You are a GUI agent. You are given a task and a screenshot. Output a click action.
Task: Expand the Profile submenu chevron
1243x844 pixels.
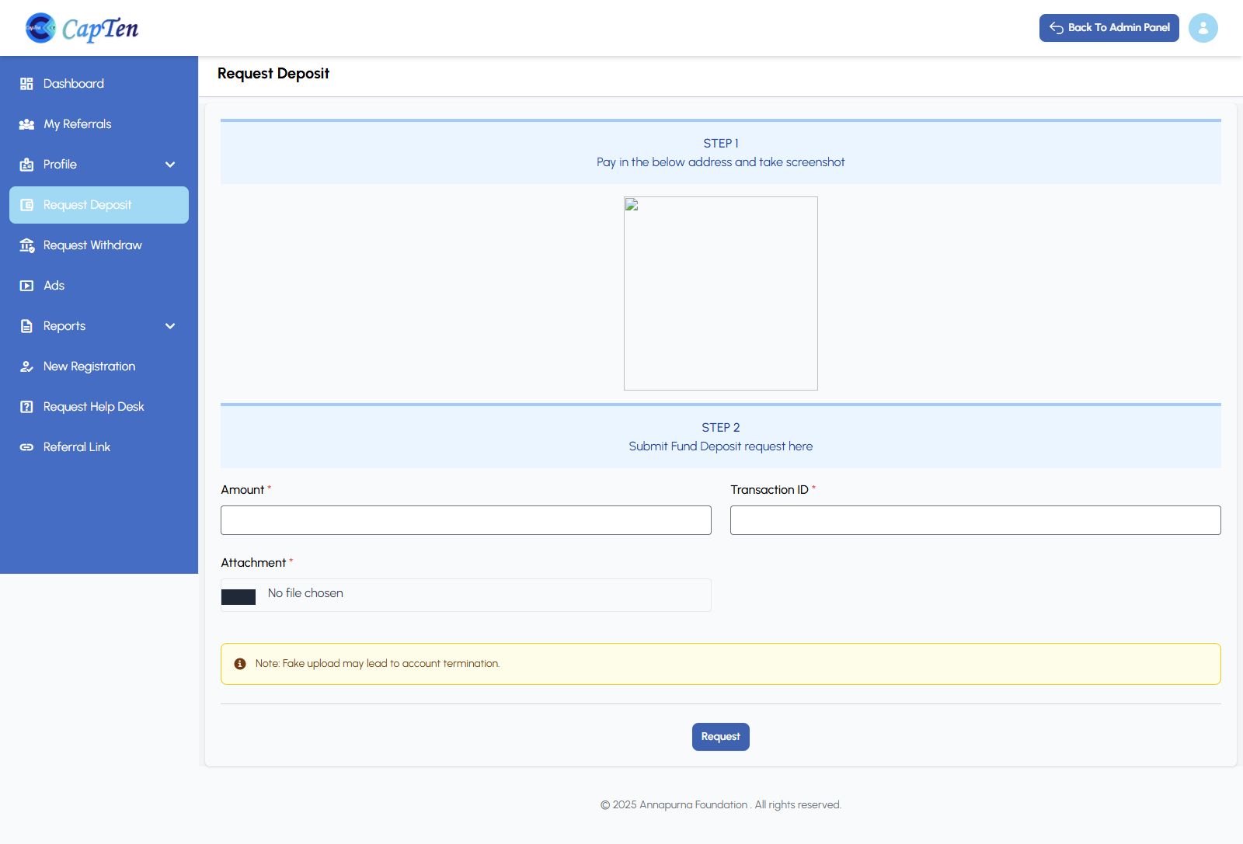pyautogui.click(x=170, y=165)
